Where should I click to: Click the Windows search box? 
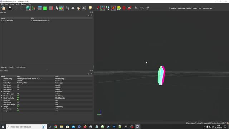(x=26, y=126)
